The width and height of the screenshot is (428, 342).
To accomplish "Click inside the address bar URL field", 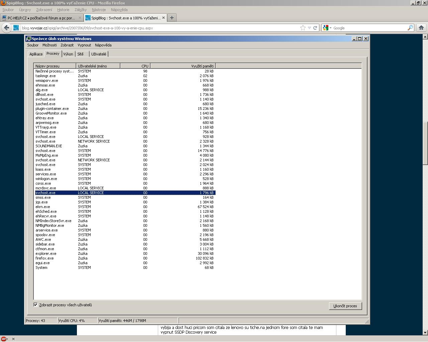I will tap(157, 28).
